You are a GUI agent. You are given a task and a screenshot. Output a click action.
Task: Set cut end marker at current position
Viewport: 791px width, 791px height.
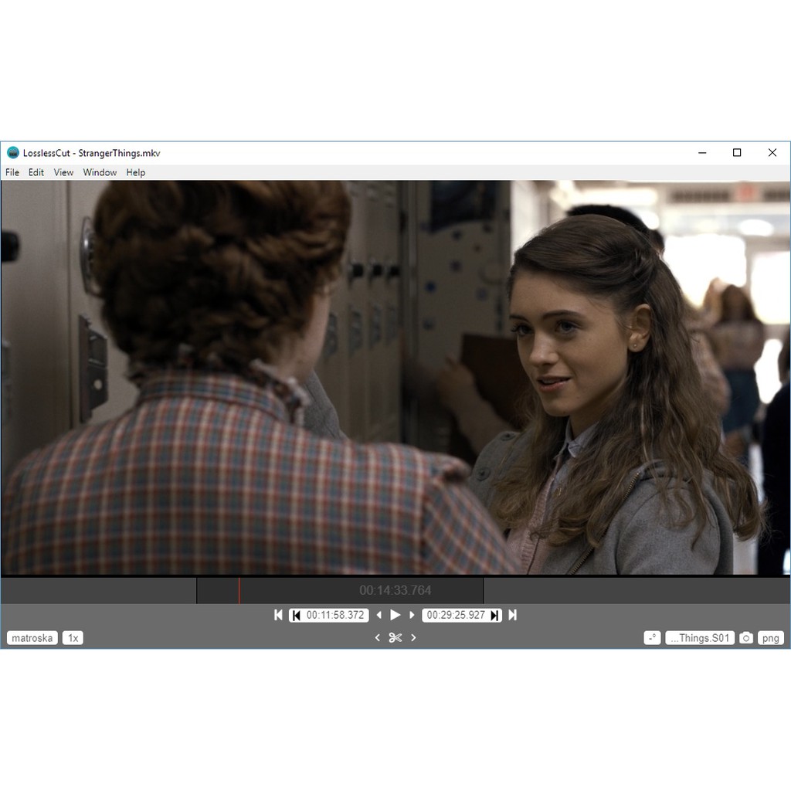(494, 615)
